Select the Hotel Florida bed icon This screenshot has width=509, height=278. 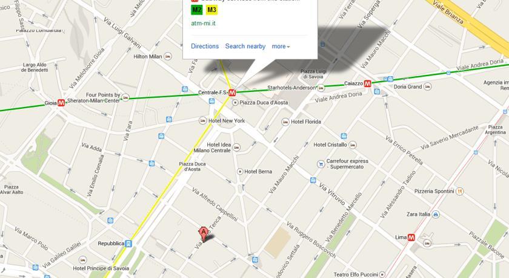pyautogui.click(x=285, y=121)
